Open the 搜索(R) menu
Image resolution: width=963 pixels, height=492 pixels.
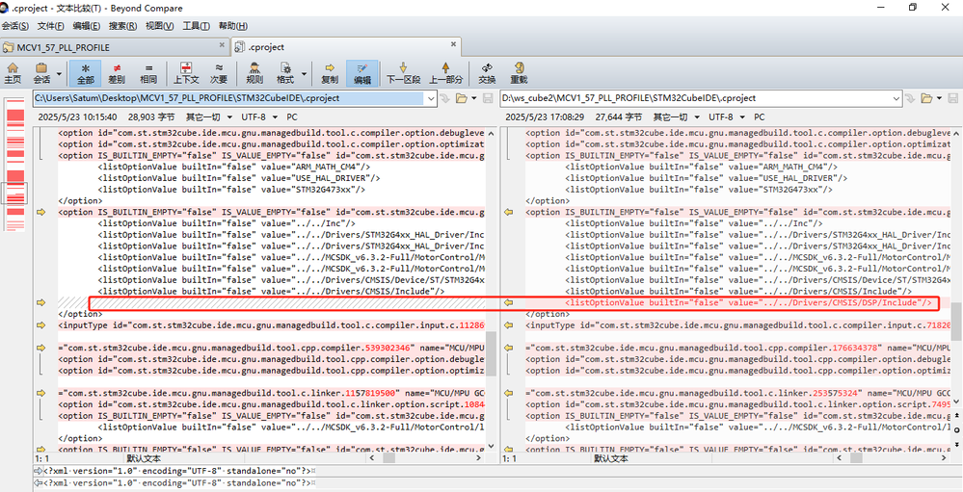pos(122,26)
